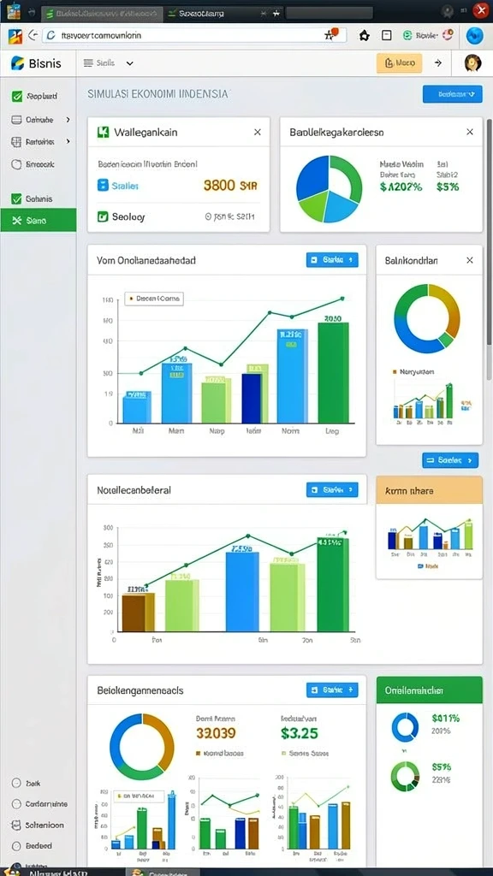Click the right arrow icon beside yellow button
This screenshot has height=876, width=493.
pyautogui.click(x=438, y=63)
